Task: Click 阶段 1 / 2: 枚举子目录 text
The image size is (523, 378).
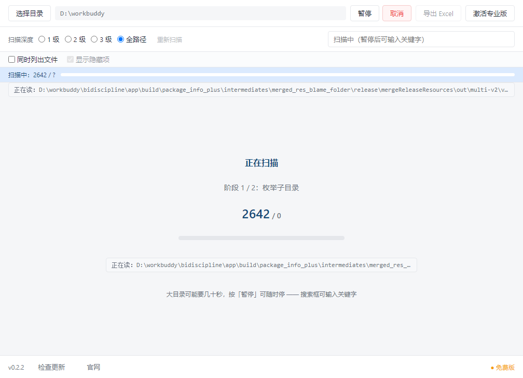Action: 261,188
